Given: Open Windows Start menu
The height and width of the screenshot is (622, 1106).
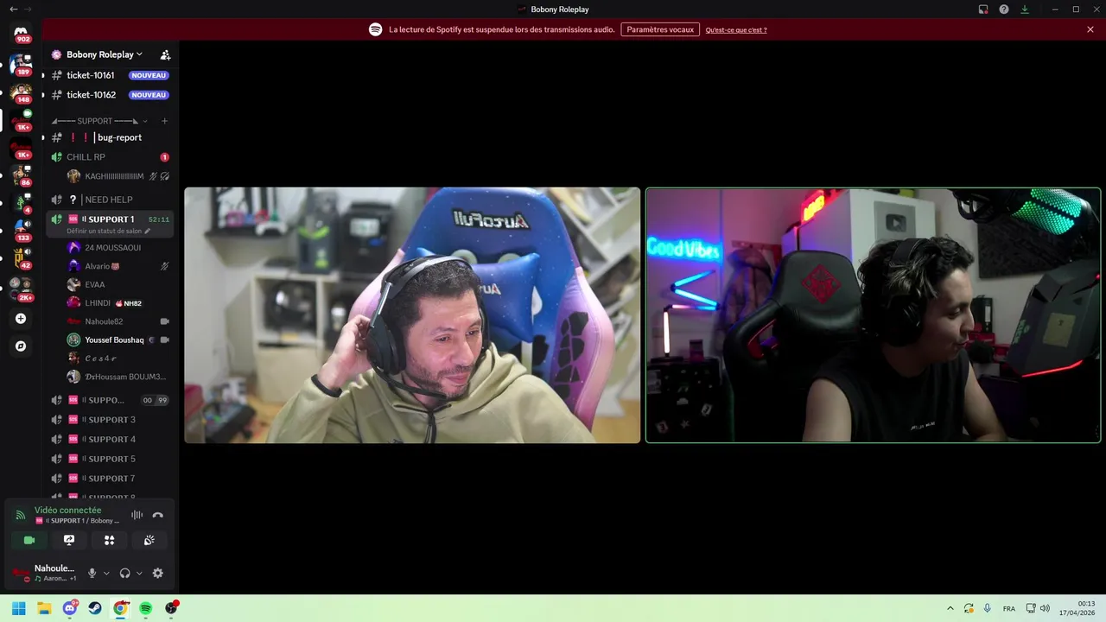Looking at the screenshot, I should click(19, 608).
